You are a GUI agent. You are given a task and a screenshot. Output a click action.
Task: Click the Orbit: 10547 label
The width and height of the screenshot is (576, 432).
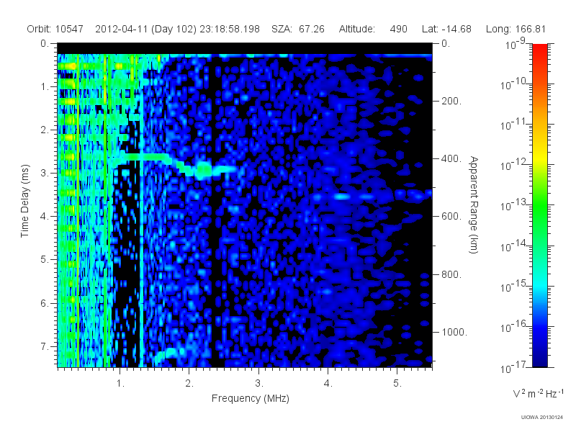tap(55, 29)
